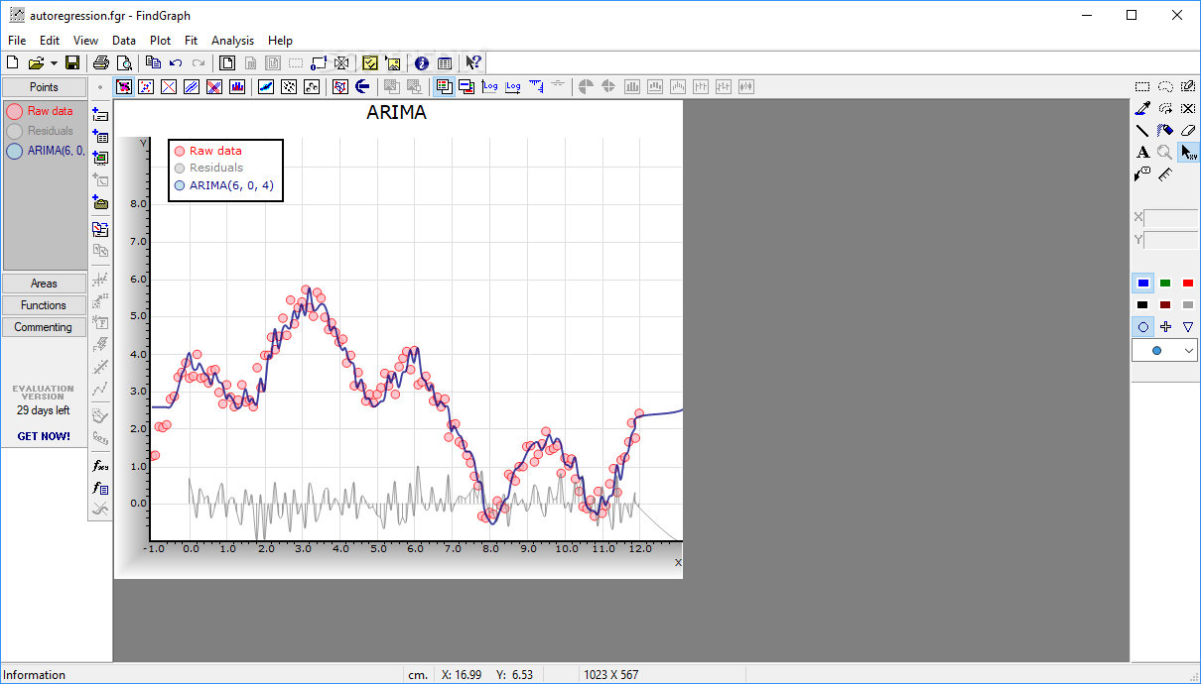This screenshot has height=684, width=1201.
Task: Click the Functions panel button
Action: [x=44, y=305]
